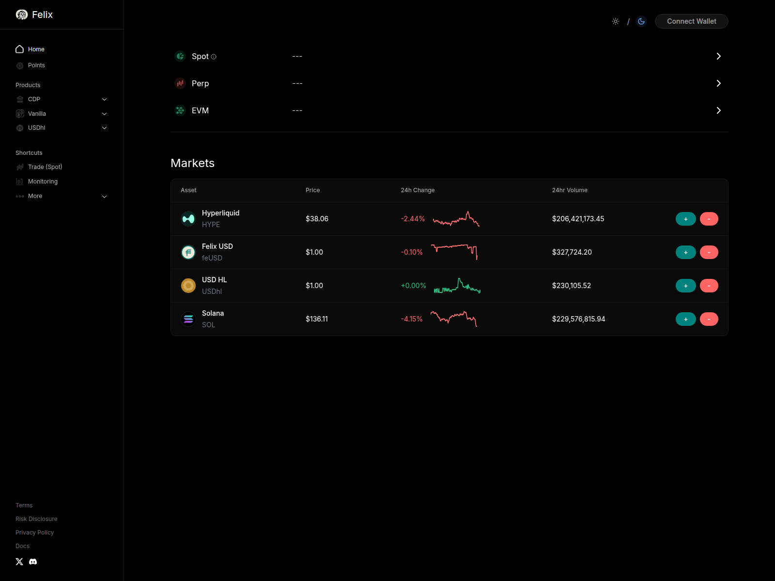
Task: Click the Perp balance icon
Action: 180,83
